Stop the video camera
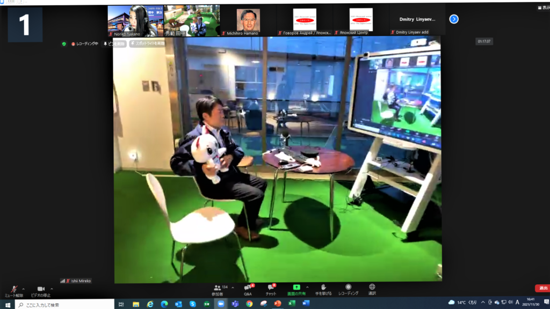Viewport: 550px width, 309px height. pos(41,291)
